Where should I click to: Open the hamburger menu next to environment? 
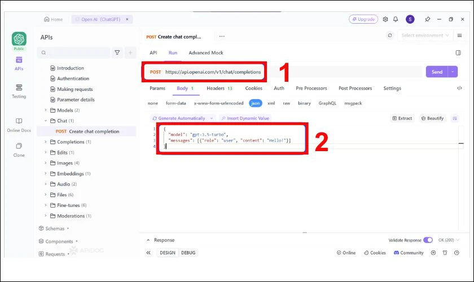tap(459, 36)
